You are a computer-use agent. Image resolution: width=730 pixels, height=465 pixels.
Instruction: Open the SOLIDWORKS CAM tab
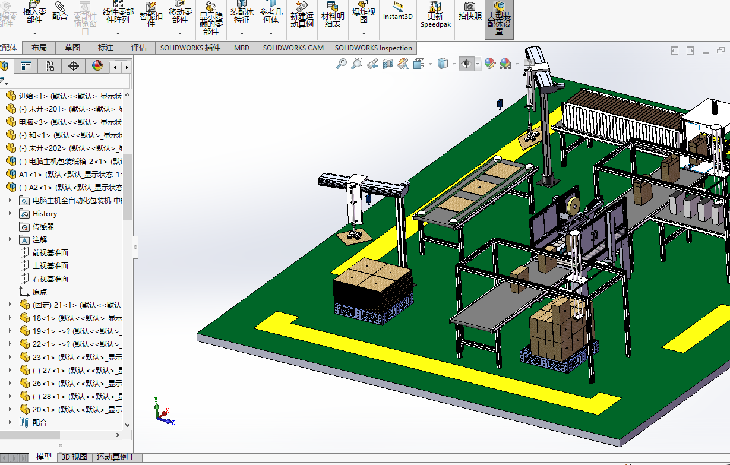[x=293, y=48]
